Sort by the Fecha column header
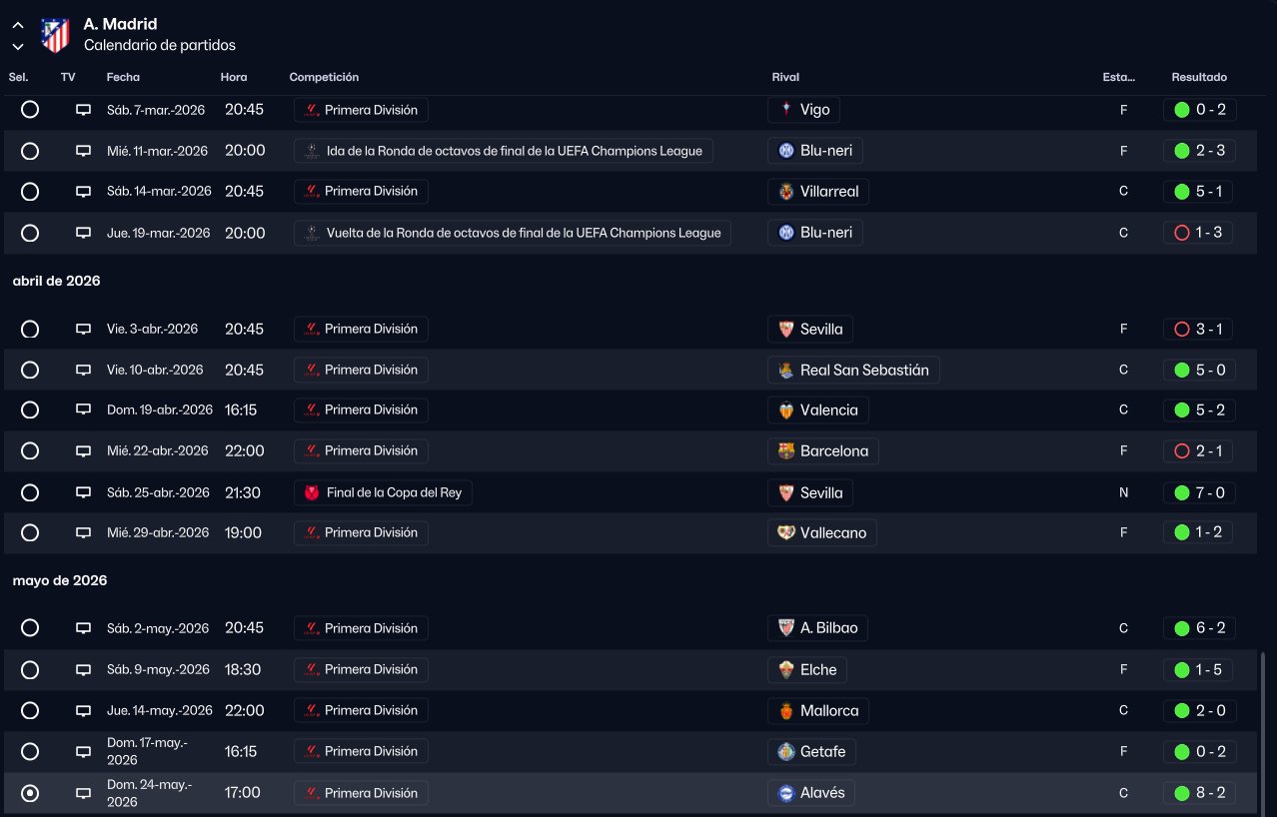Image resolution: width=1277 pixels, height=817 pixels. [x=123, y=77]
